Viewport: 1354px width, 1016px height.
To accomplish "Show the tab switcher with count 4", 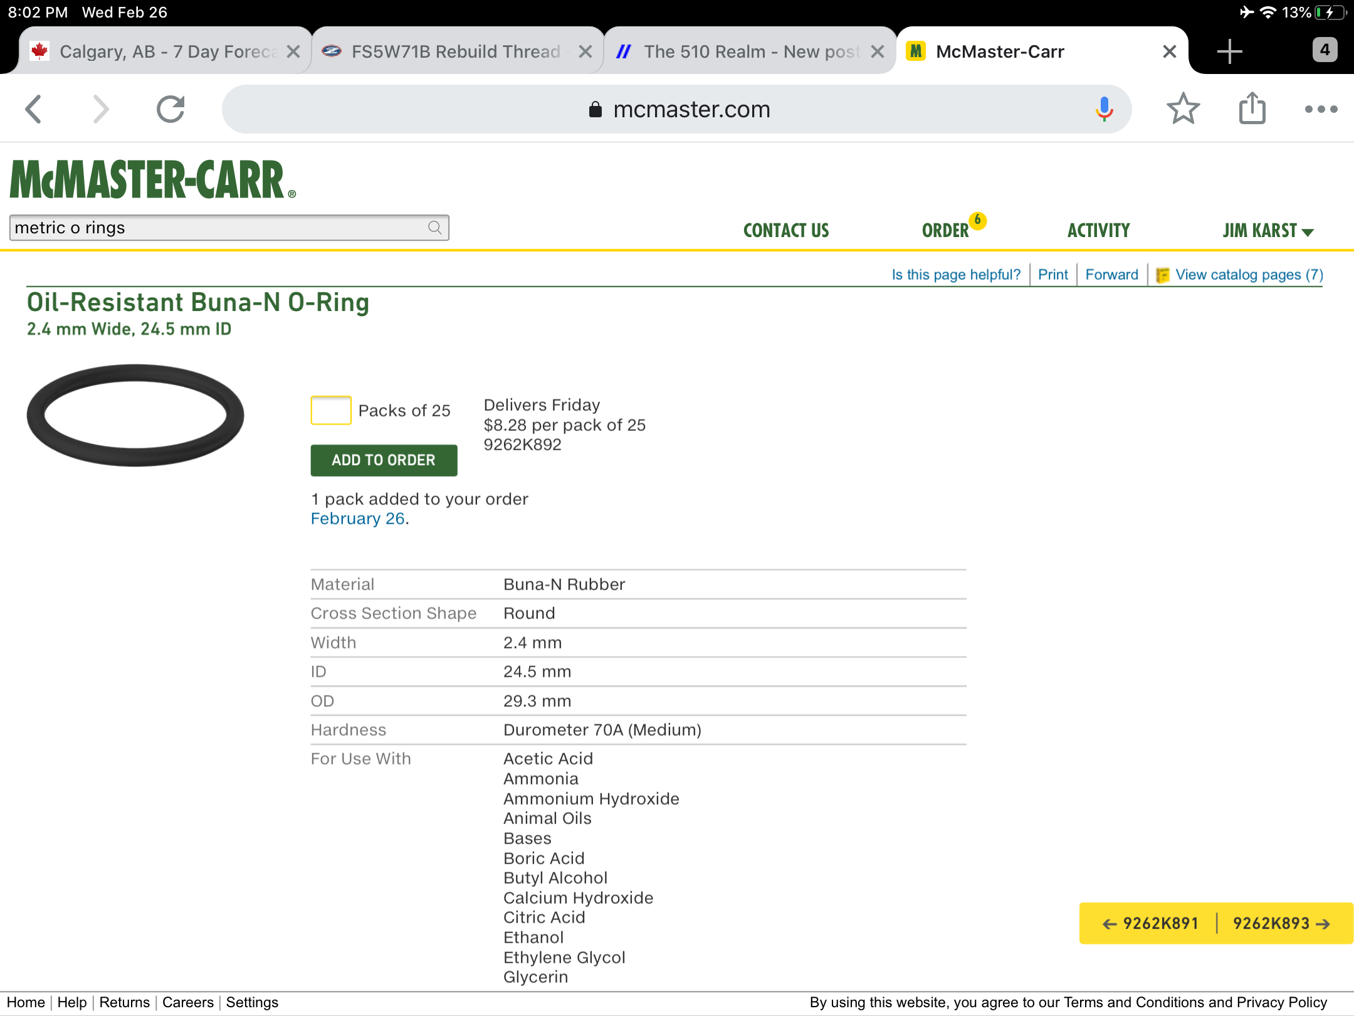I will [1325, 50].
